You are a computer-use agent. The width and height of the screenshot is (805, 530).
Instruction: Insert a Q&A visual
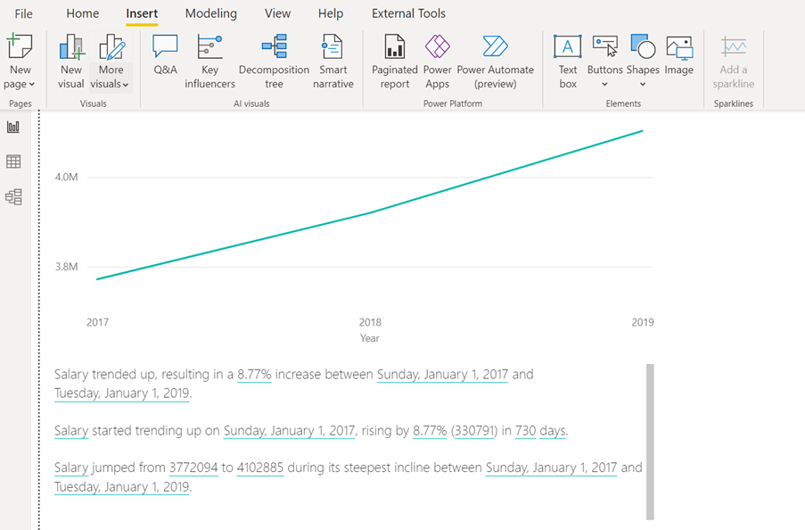165,58
